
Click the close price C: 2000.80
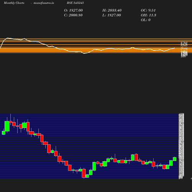73,15
